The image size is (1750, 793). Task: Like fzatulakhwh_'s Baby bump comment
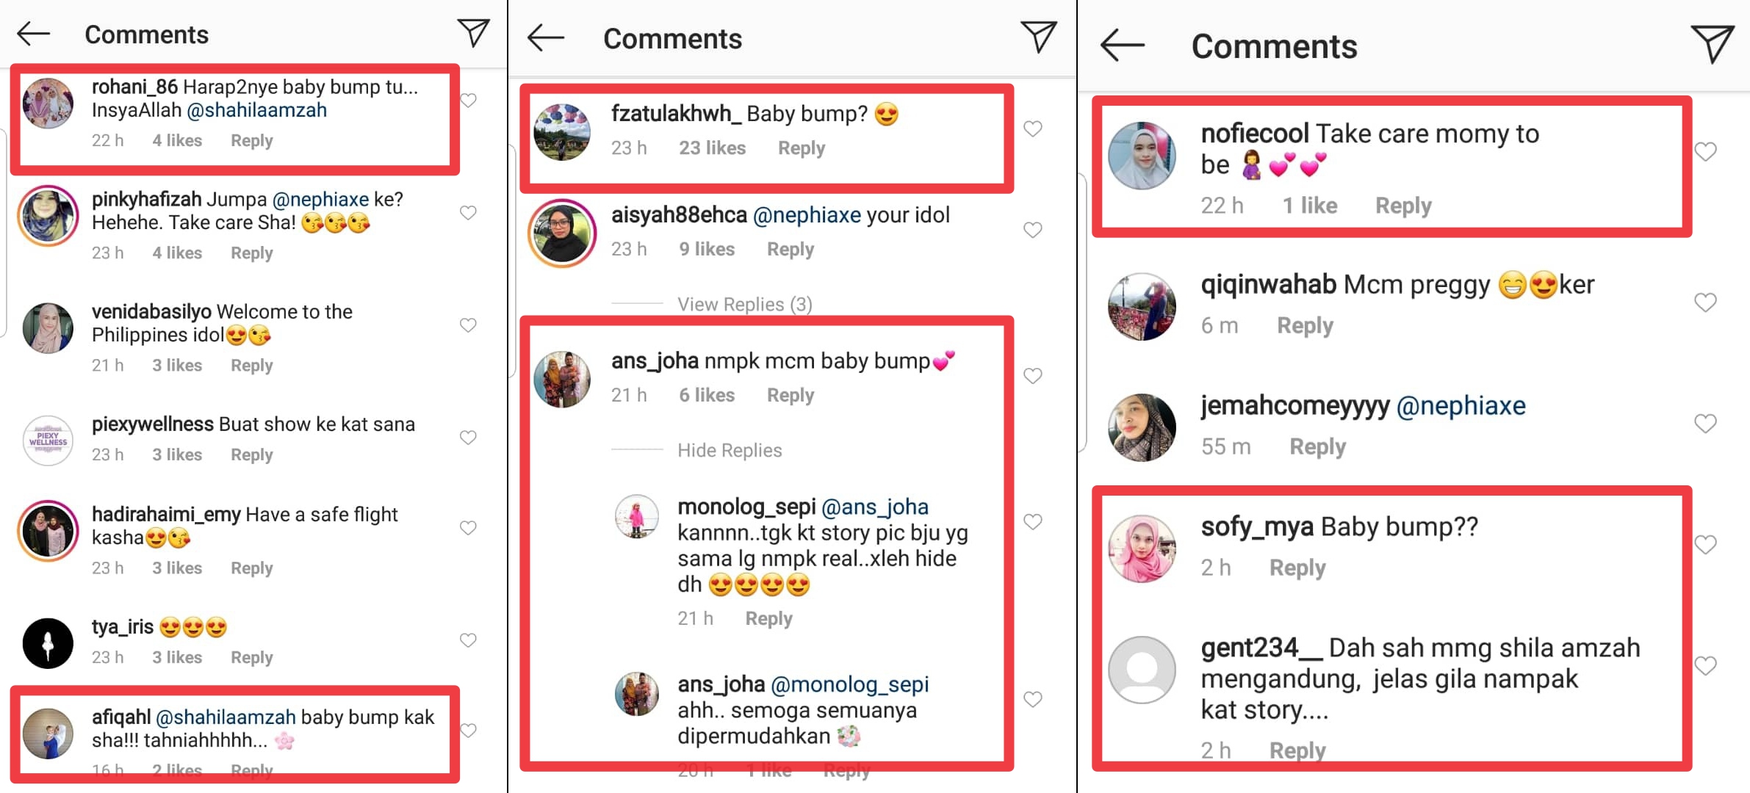(1033, 128)
